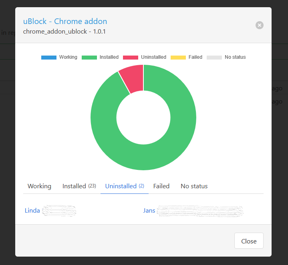View the No status tab
Screen dimensions: 288x265
pos(194,186)
